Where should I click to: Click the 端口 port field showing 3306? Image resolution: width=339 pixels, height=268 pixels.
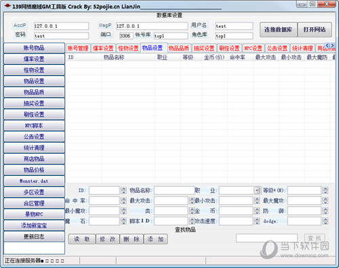[x=126, y=36]
